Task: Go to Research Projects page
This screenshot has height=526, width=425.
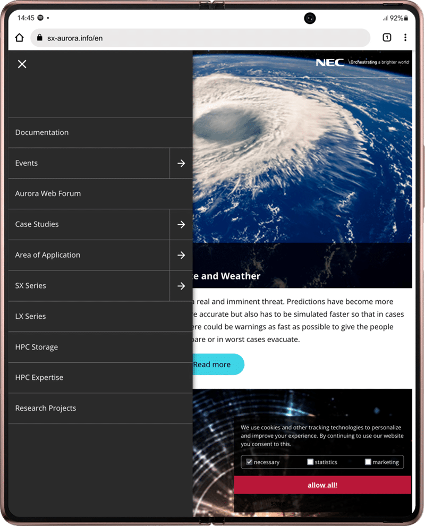Action: click(100, 409)
